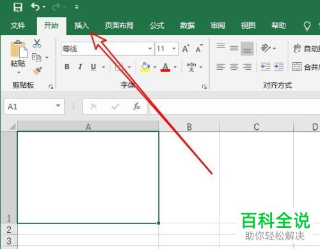Toggle Underline formatting
Screen dimensions: 320x249
coord(93,67)
